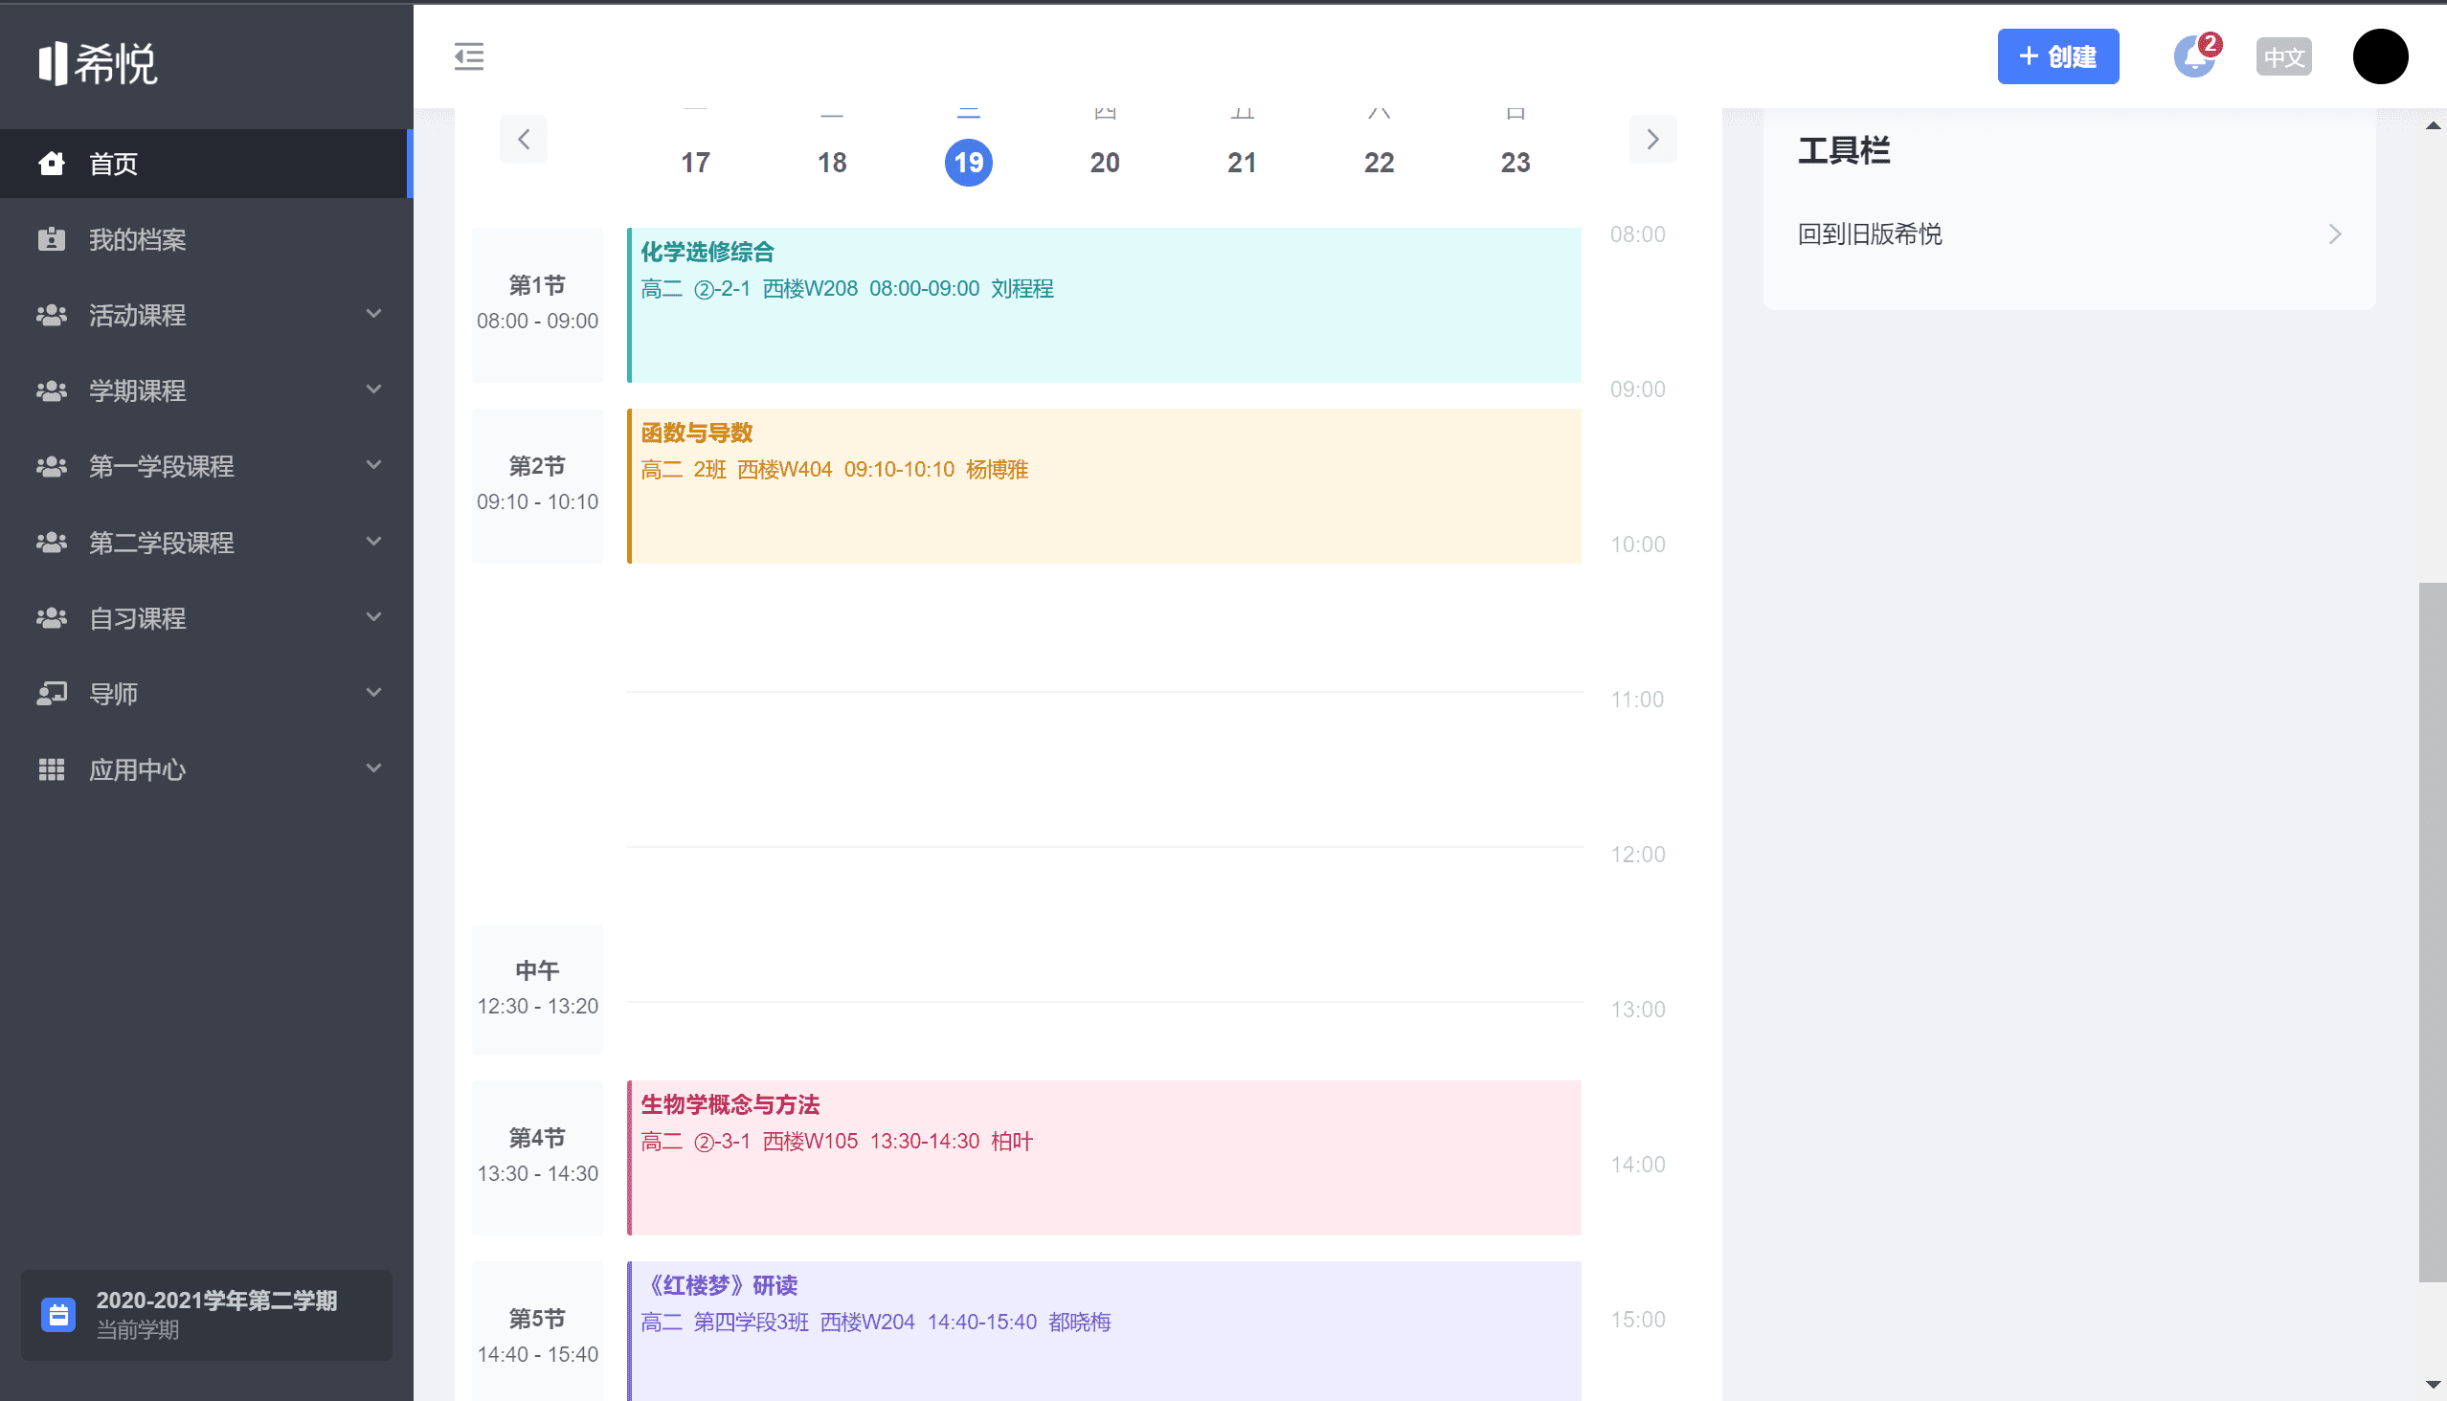This screenshot has width=2447, height=1401.
Task: Expand the 第二学段课程 submenu chevron
Action: (x=374, y=541)
